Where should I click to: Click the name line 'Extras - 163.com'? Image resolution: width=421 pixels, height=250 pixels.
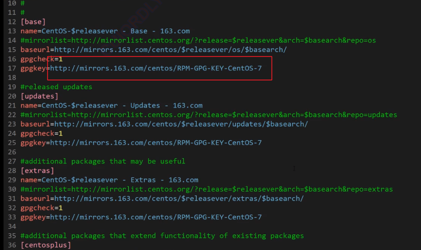click(109, 180)
